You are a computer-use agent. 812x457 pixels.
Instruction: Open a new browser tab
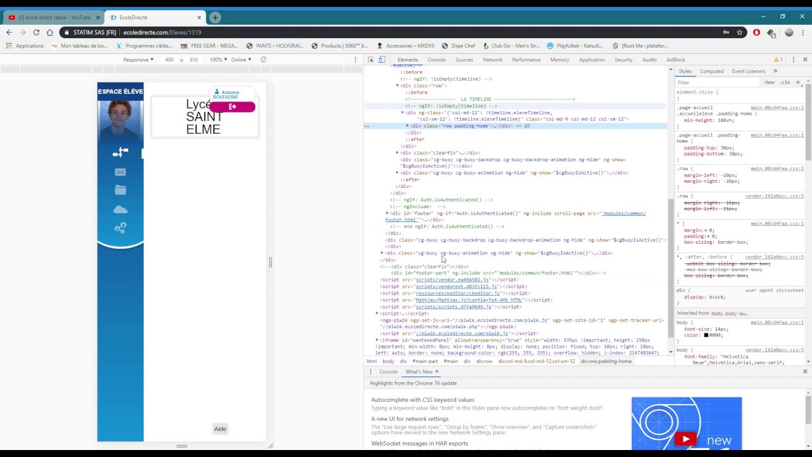coord(215,17)
